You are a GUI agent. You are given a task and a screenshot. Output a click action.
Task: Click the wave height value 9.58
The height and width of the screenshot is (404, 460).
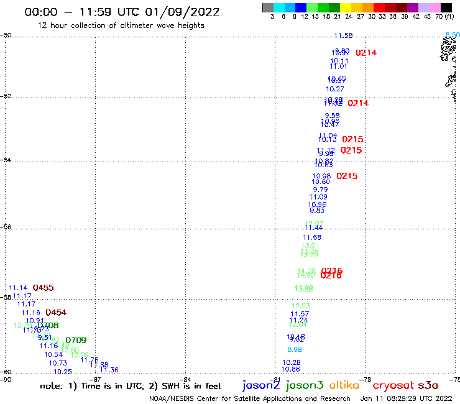point(332,116)
